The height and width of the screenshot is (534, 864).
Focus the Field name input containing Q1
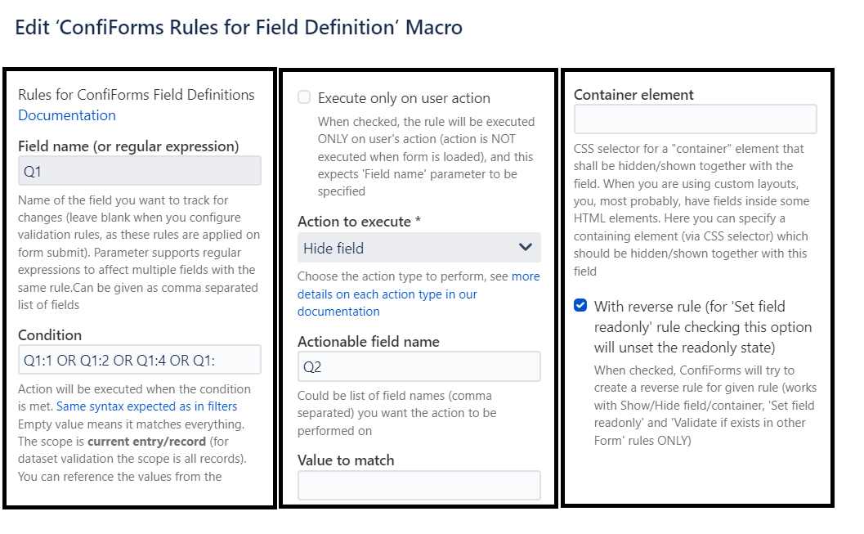pyautogui.click(x=139, y=170)
